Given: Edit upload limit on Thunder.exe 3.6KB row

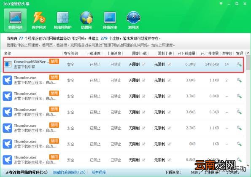Looking at the screenshot, I should coord(169,112).
